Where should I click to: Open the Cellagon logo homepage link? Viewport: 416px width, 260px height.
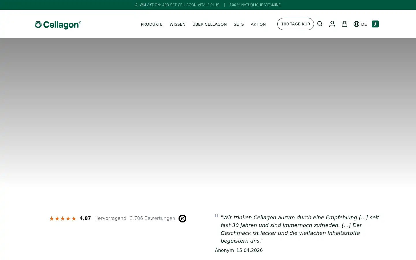pyautogui.click(x=58, y=25)
